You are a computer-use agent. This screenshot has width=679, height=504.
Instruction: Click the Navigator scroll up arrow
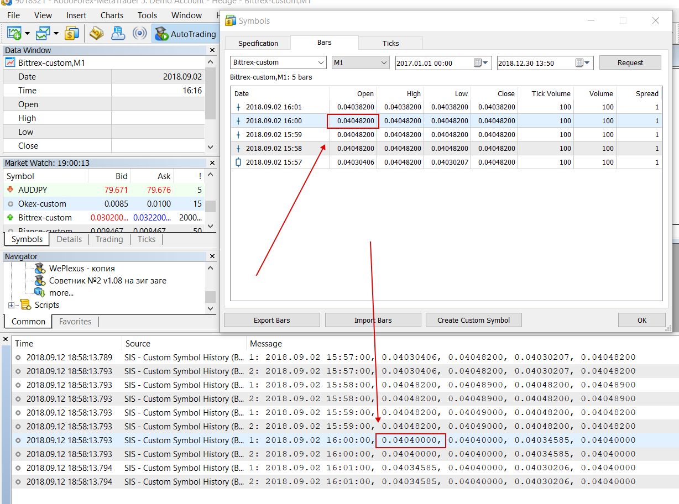pyautogui.click(x=210, y=268)
